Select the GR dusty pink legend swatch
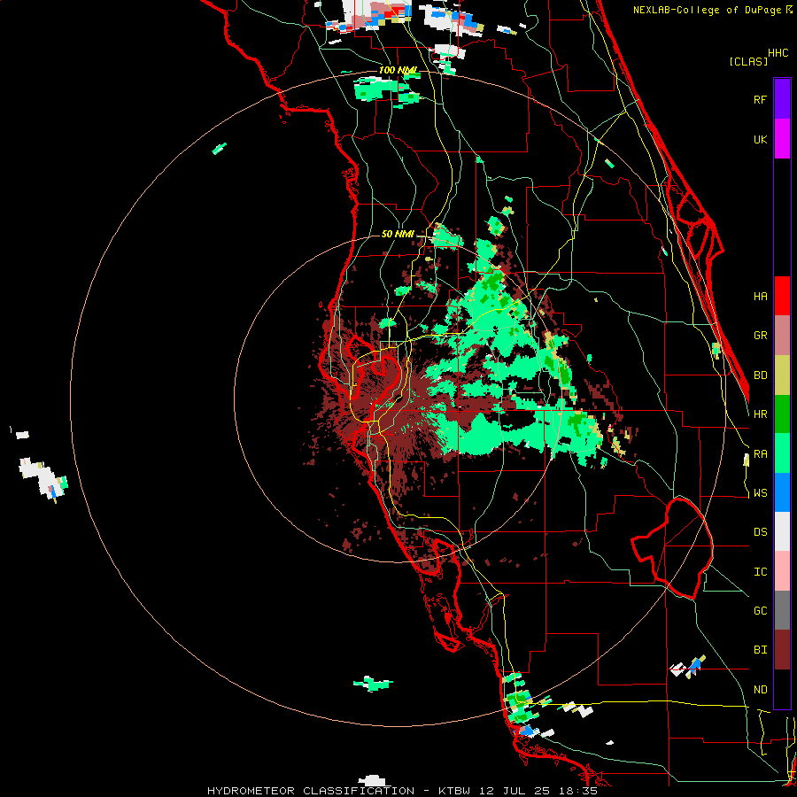Image resolution: width=797 pixels, height=797 pixels. click(782, 336)
